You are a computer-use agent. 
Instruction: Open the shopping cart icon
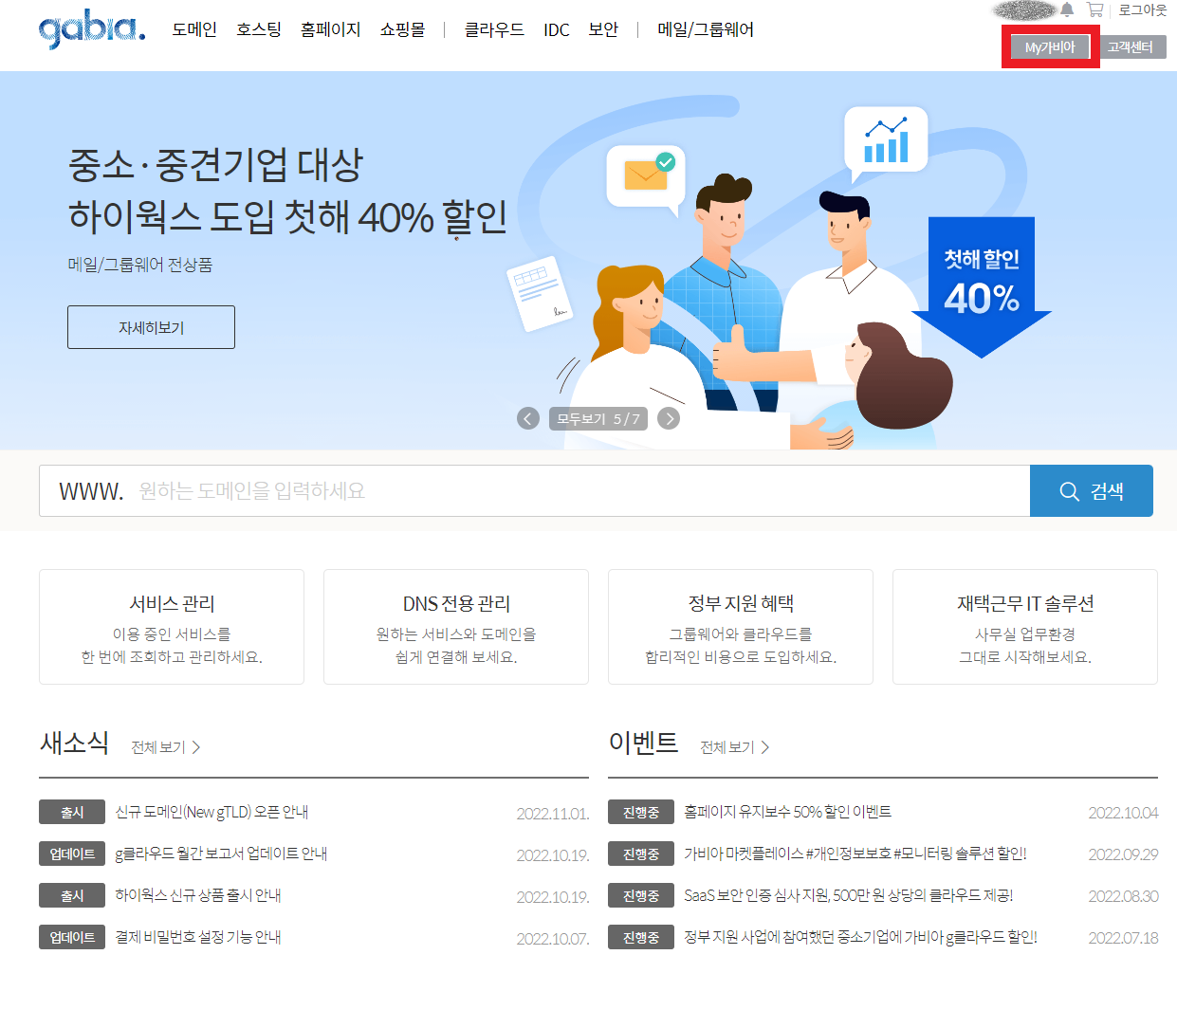tap(1095, 9)
